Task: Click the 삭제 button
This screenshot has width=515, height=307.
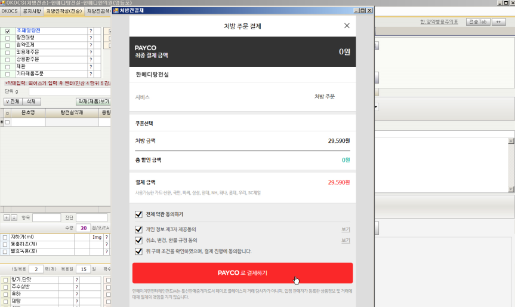Action: click(x=31, y=102)
